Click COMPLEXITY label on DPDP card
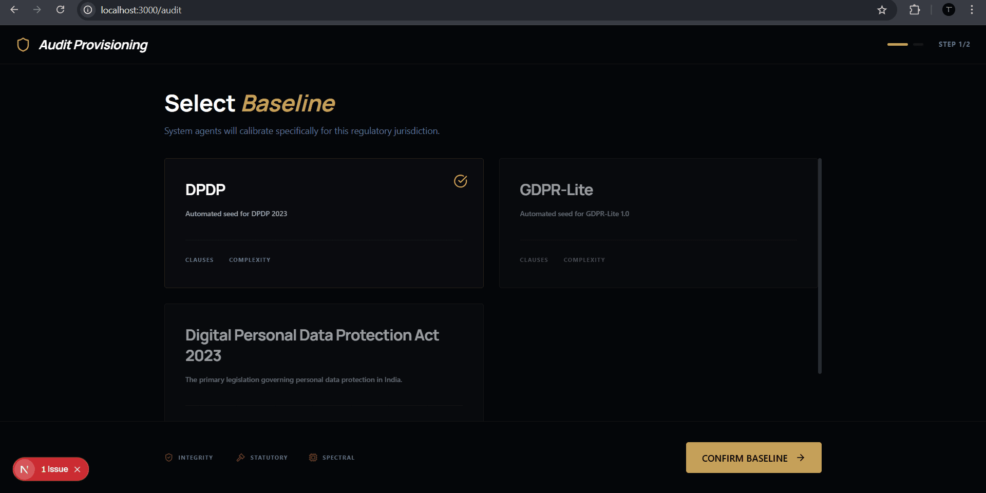This screenshot has width=986, height=493. (x=250, y=260)
